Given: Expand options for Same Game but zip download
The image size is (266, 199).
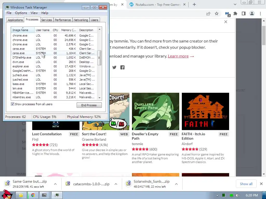Looking at the screenshot, I should (x=55, y=184).
